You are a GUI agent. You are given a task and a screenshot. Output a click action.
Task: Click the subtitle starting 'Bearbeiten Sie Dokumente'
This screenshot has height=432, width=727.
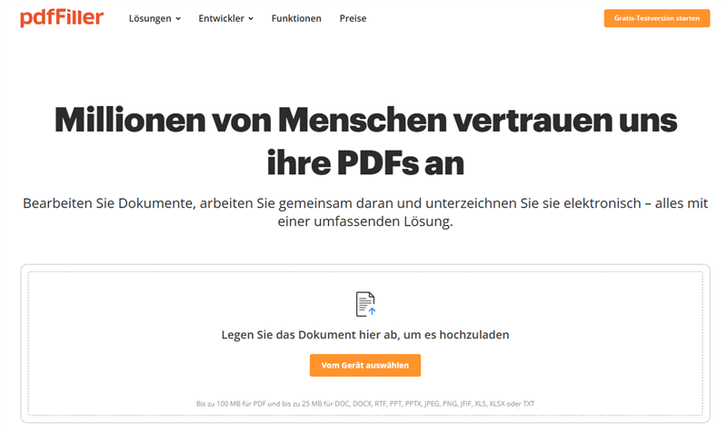[x=365, y=212]
